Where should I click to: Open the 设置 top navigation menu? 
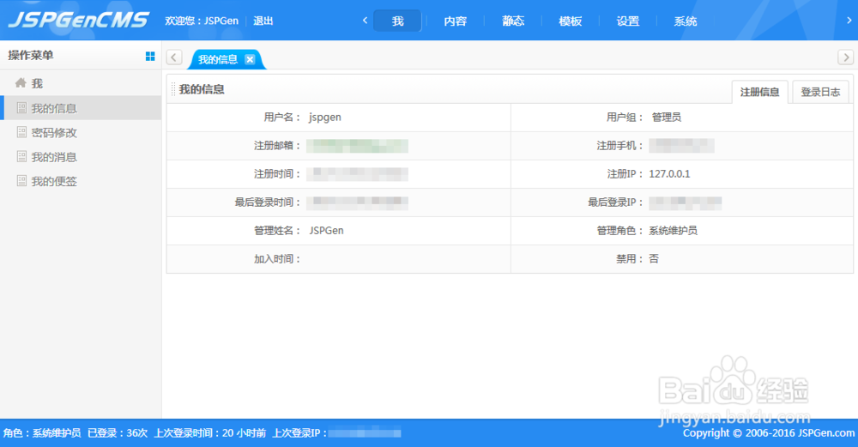coord(628,21)
